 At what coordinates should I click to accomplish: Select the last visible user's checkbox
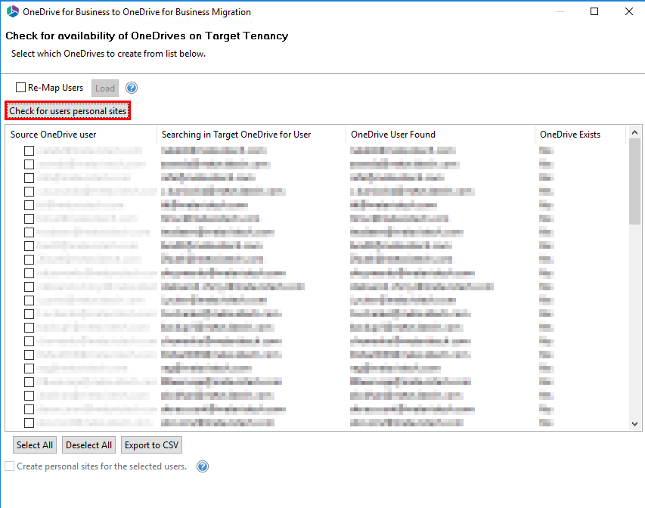coord(28,422)
